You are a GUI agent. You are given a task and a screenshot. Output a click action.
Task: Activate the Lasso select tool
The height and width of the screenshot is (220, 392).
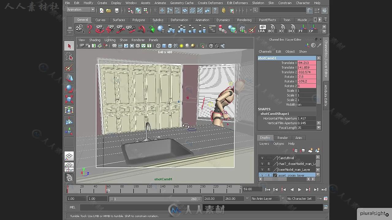click(69, 57)
